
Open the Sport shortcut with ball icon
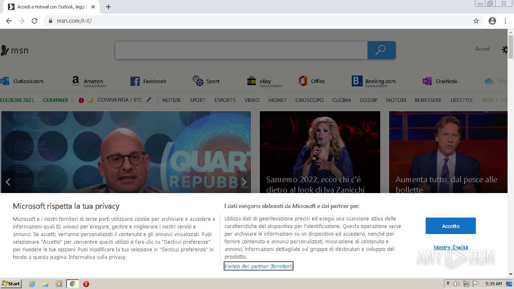coord(206,81)
